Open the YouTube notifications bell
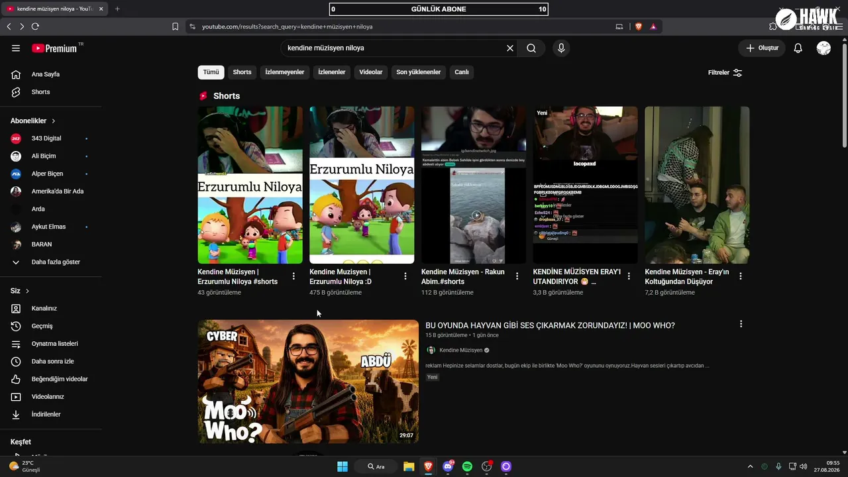 coord(798,48)
